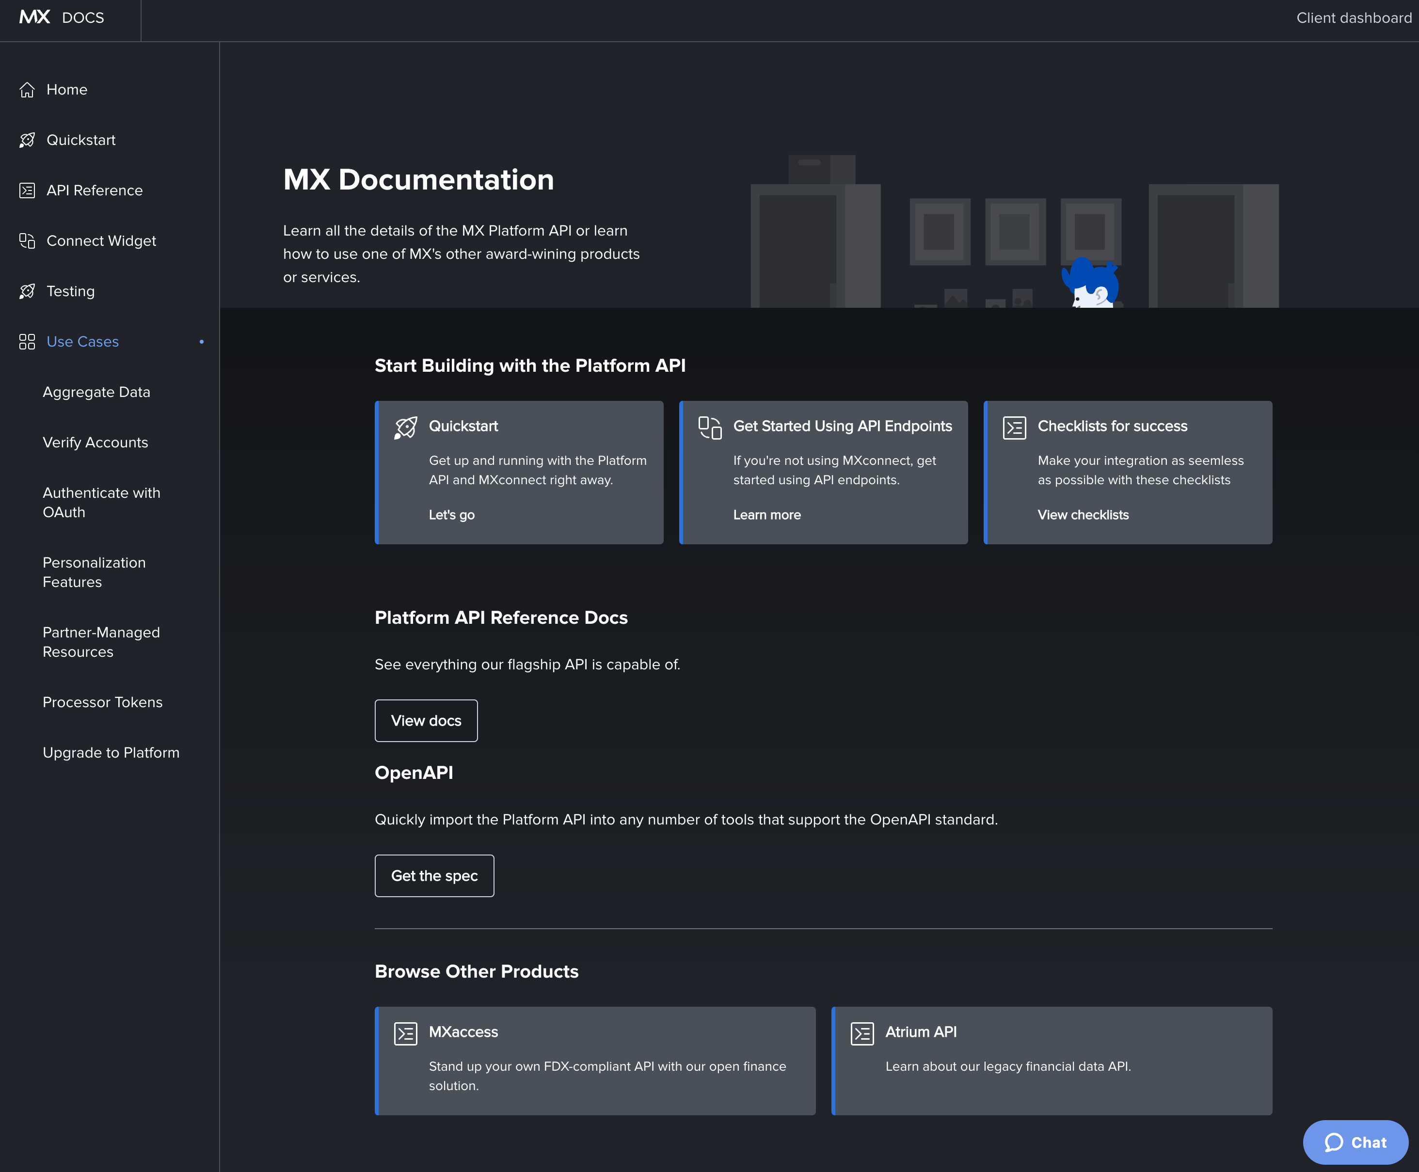The height and width of the screenshot is (1172, 1419).
Task: Open Processor Tokens use case
Action: coord(103,702)
